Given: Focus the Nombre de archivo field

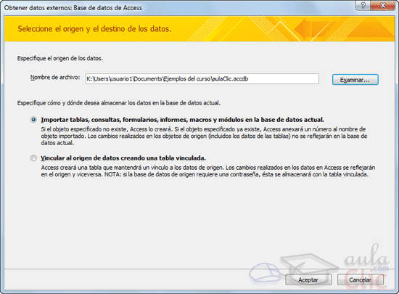Looking at the screenshot, I should point(202,79).
